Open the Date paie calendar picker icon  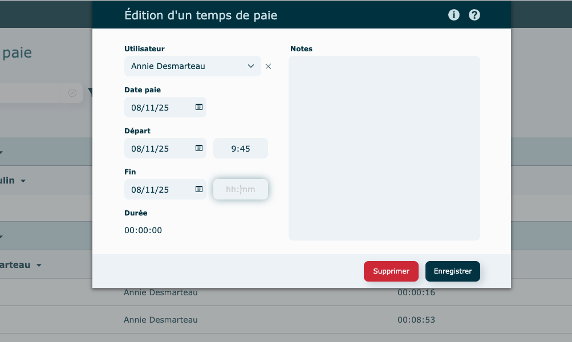click(x=199, y=107)
